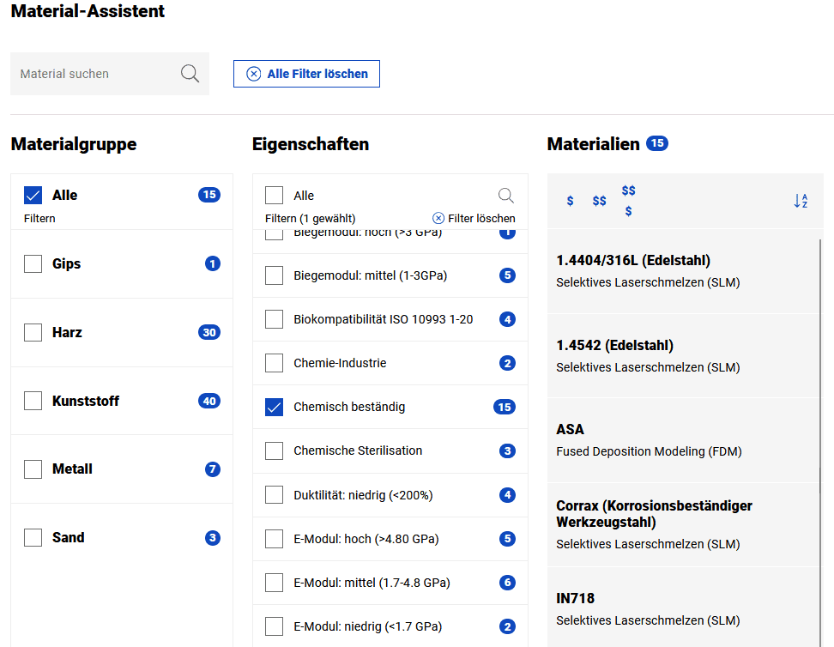Screen dimensions: 834x647
Task: Uncheck Alle in Materialgruppe
Action: click(x=33, y=196)
